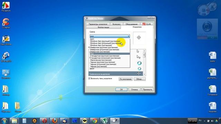Launch Google Chrome from the taskbar
Screen dimensions: 221x124
click(x=95, y=121)
